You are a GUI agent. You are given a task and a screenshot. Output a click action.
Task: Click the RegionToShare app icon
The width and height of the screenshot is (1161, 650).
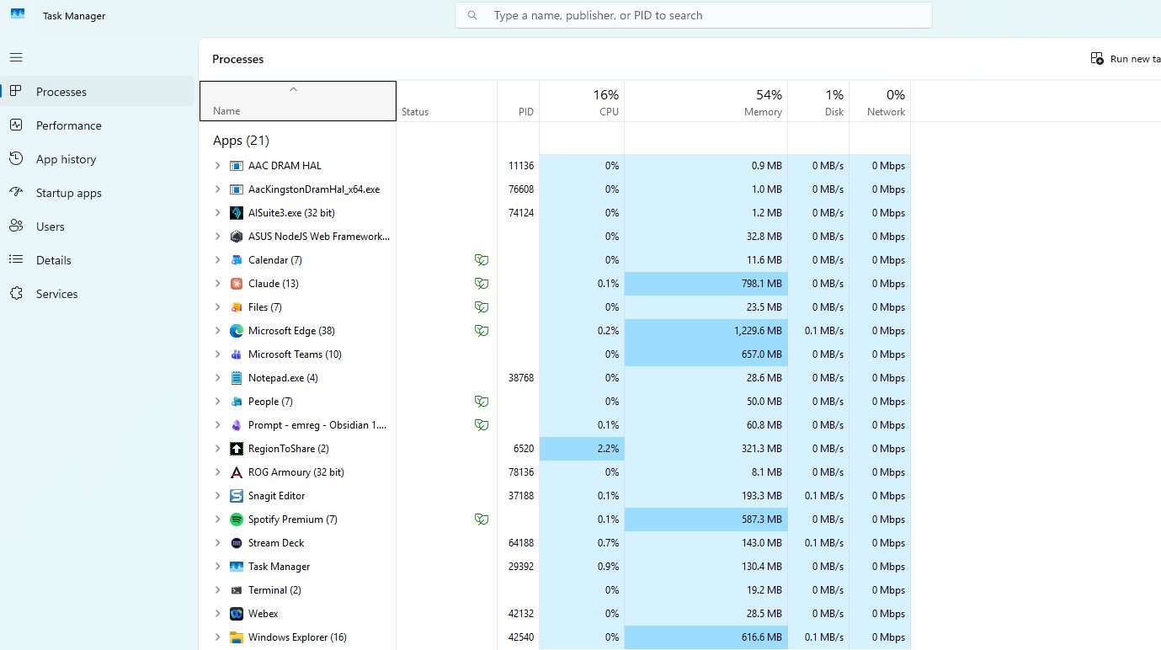point(237,449)
